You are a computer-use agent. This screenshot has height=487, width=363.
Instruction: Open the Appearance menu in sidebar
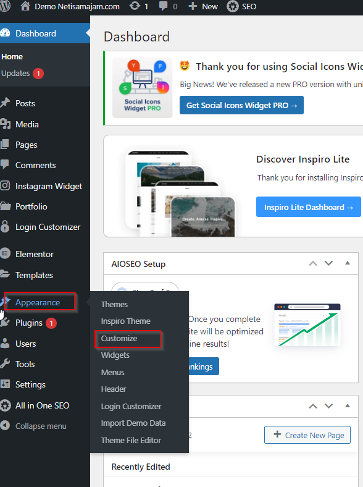click(x=38, y=302)
